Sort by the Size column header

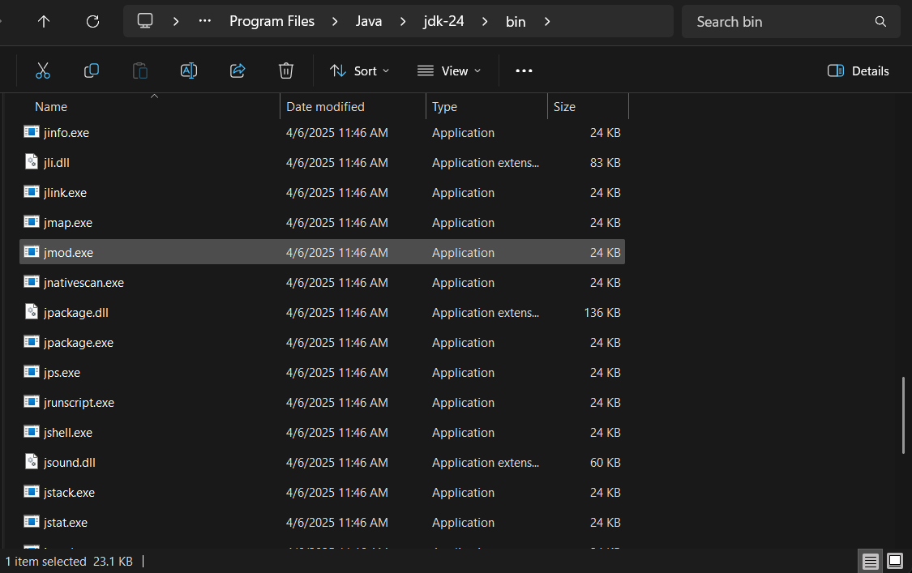click(x=564, y=107)
